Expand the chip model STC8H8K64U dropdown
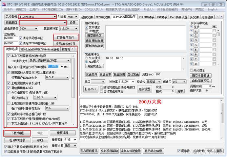 click(x=54, y=17)
